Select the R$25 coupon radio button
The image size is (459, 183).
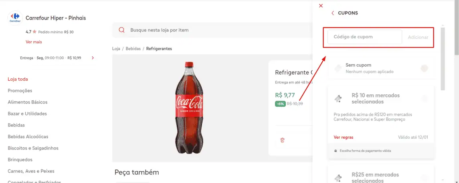(425, 177)
